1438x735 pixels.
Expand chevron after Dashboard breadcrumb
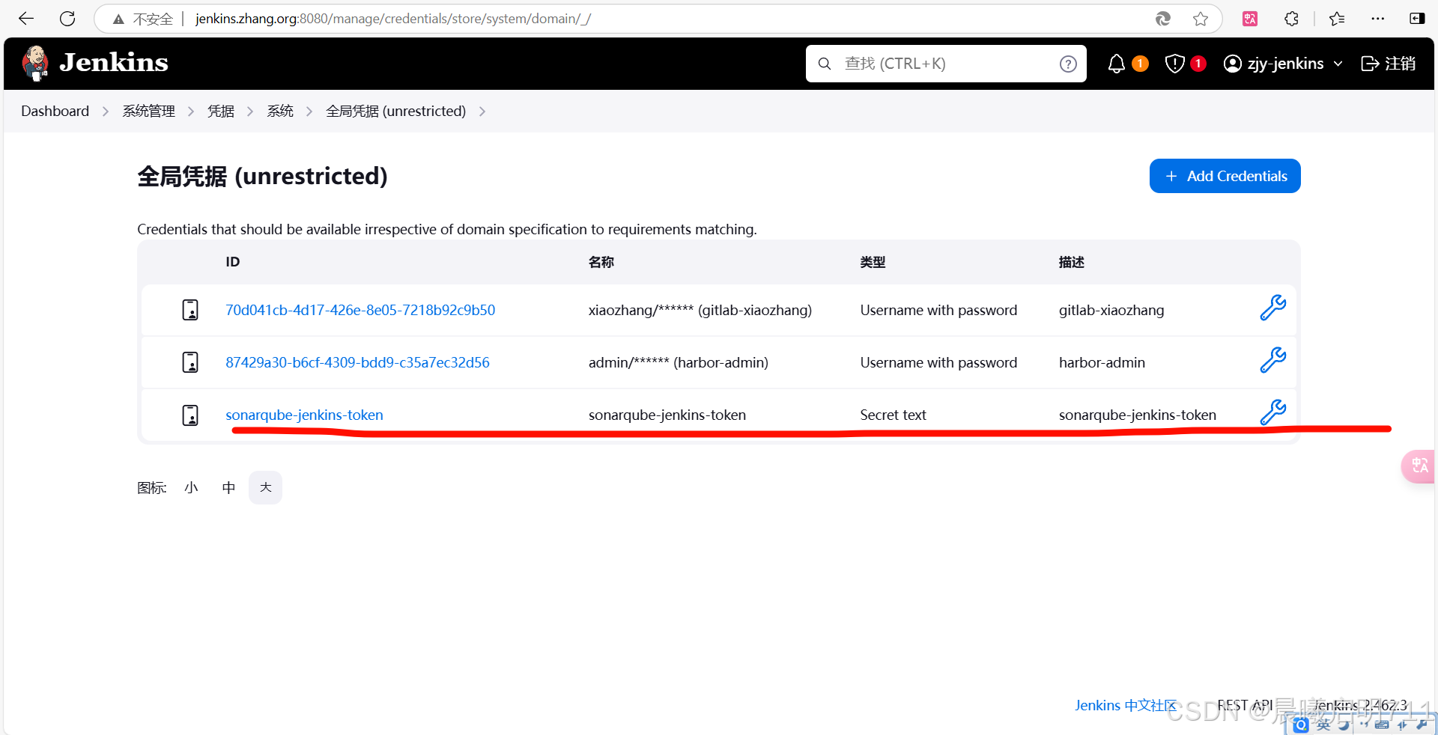pyautogui.click(x=106, y=112)
